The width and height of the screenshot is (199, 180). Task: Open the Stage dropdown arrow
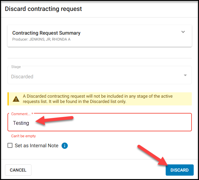point(185,75)
